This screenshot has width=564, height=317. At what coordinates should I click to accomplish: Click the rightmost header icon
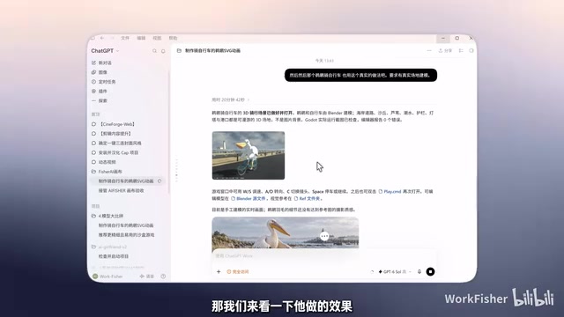471,51
